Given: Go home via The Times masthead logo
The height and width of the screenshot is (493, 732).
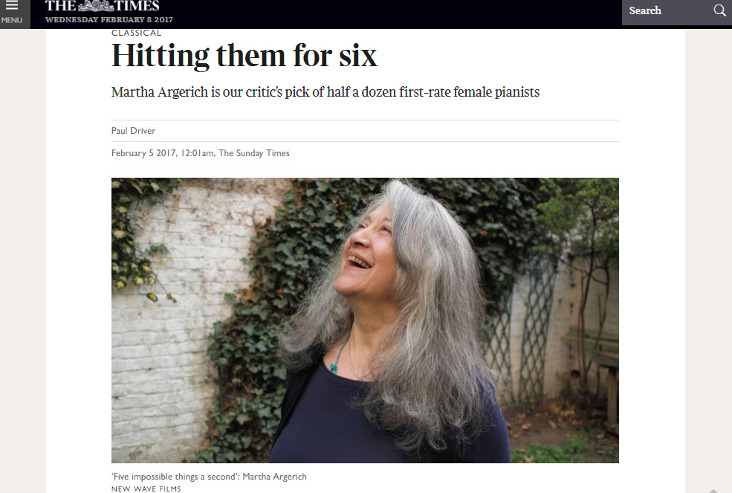Looking at the screenshot, I should [x=103, y=6].
